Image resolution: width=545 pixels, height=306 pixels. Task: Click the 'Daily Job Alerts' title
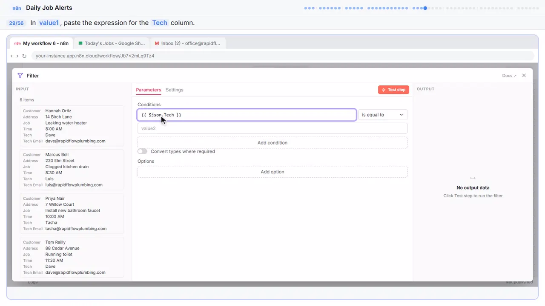point(49,8)
